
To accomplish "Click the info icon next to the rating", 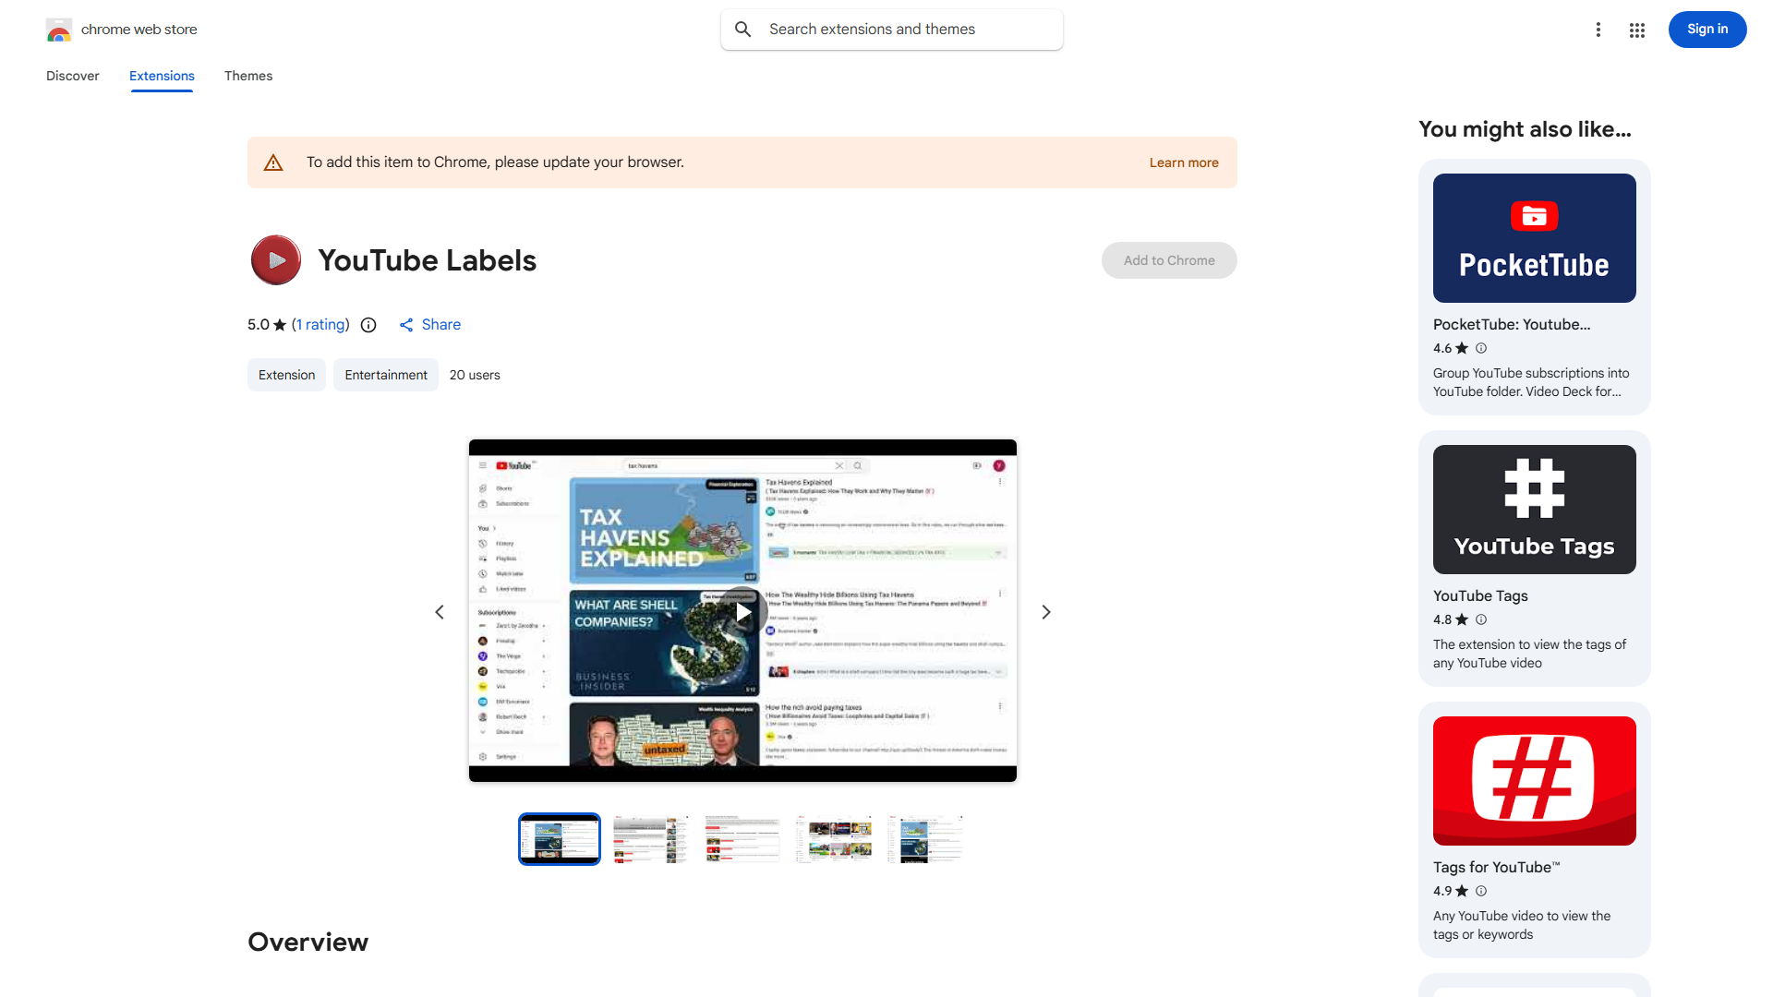I will 368,325.
